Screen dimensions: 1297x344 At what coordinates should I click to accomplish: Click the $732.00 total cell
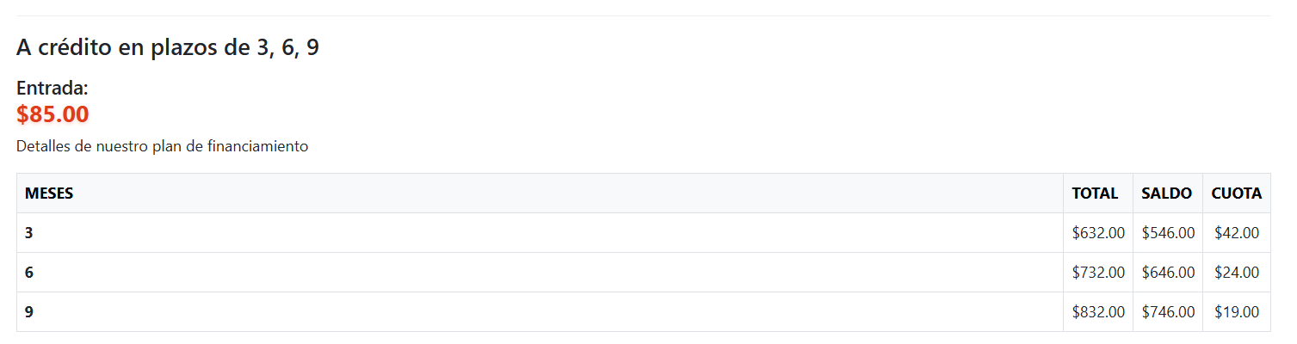click(x=1098, y=273)
